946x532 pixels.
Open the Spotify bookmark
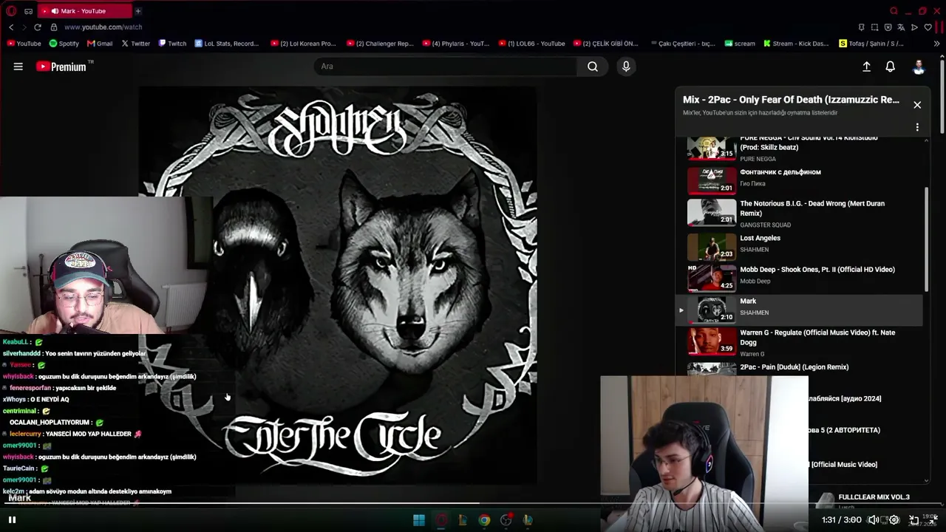pos(64,44)
